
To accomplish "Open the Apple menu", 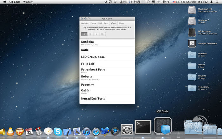I will point(4,2).
